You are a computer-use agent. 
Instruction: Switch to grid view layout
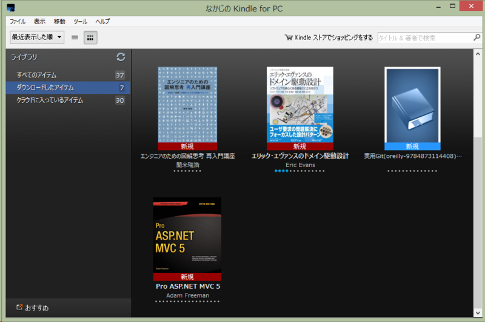[x=90, y=38]
